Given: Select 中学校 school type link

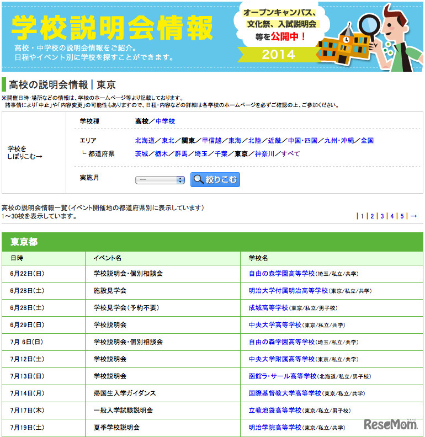Looking at the screenshot, I should (166, 121).
